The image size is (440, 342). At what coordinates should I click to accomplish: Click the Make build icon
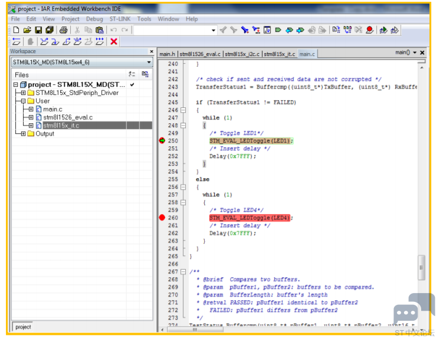pos(347,29)
